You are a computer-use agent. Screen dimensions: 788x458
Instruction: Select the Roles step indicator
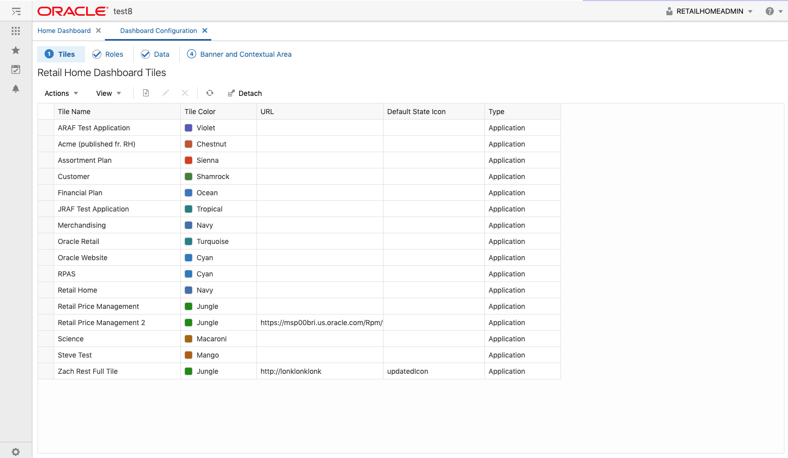coord(108,54)
